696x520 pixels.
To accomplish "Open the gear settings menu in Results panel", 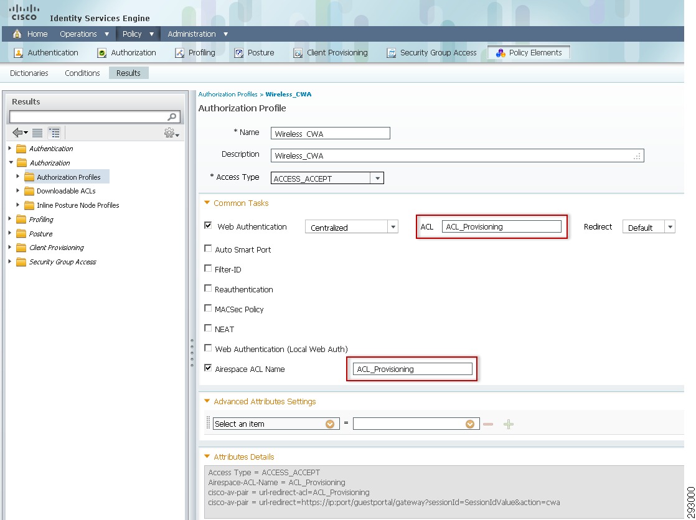I will [x=171, y=132].
